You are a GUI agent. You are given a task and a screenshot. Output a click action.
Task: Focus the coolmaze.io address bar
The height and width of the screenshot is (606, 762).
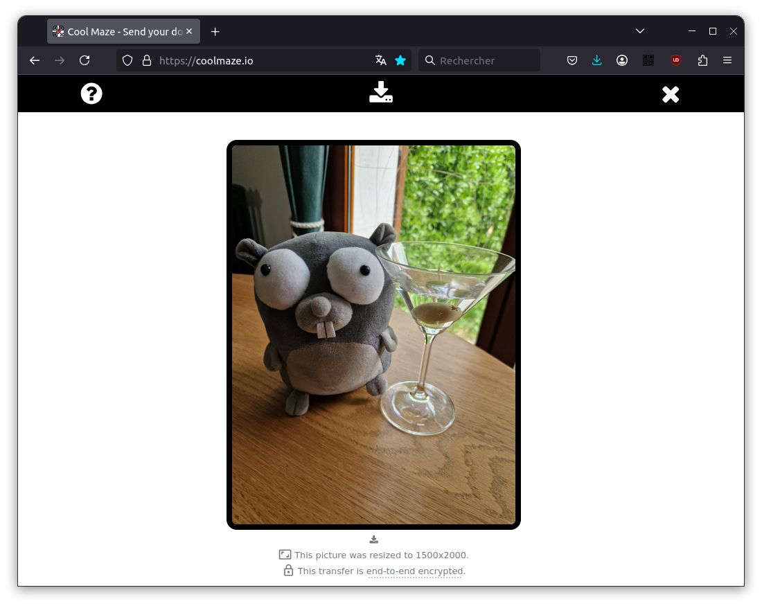(x=263, y=60)
